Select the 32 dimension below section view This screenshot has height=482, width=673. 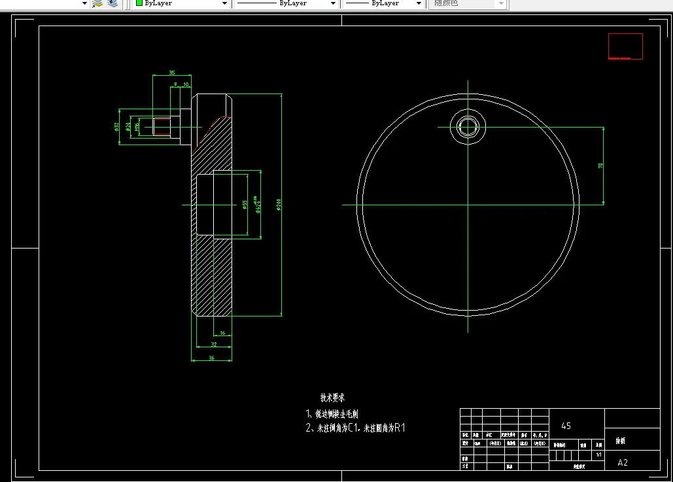(x=214, y=344)
